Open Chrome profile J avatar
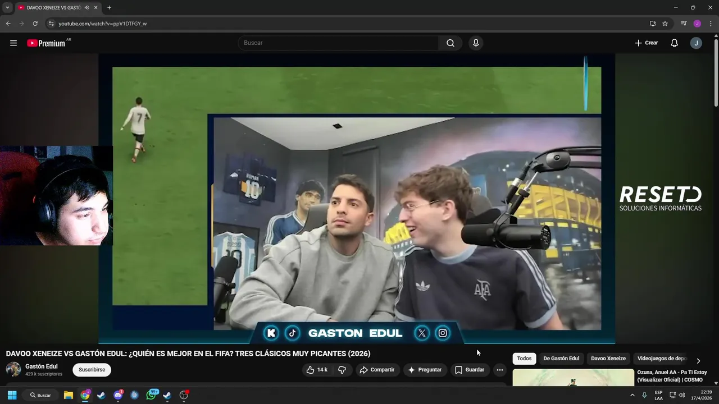 point(697,24)
